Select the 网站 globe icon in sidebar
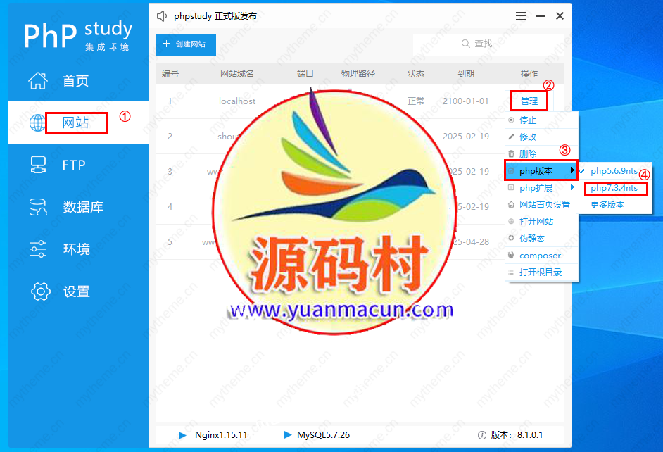663x452 pixels. 38,122
